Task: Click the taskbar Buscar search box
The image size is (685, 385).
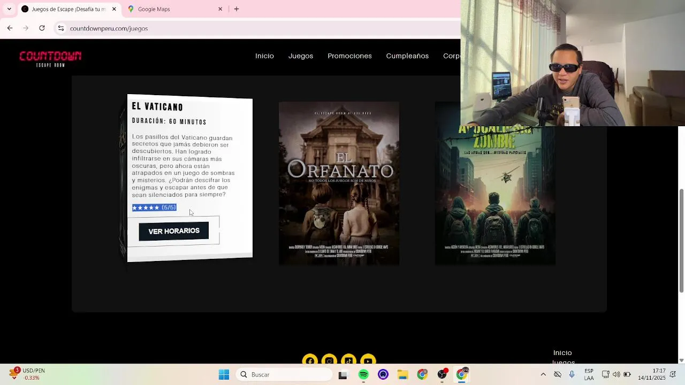Action: tap(284, 375)
